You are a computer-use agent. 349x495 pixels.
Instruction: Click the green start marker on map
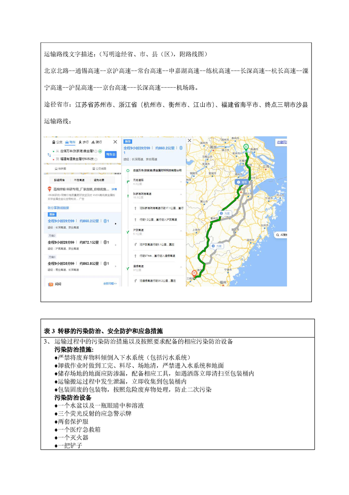[246, 146]
